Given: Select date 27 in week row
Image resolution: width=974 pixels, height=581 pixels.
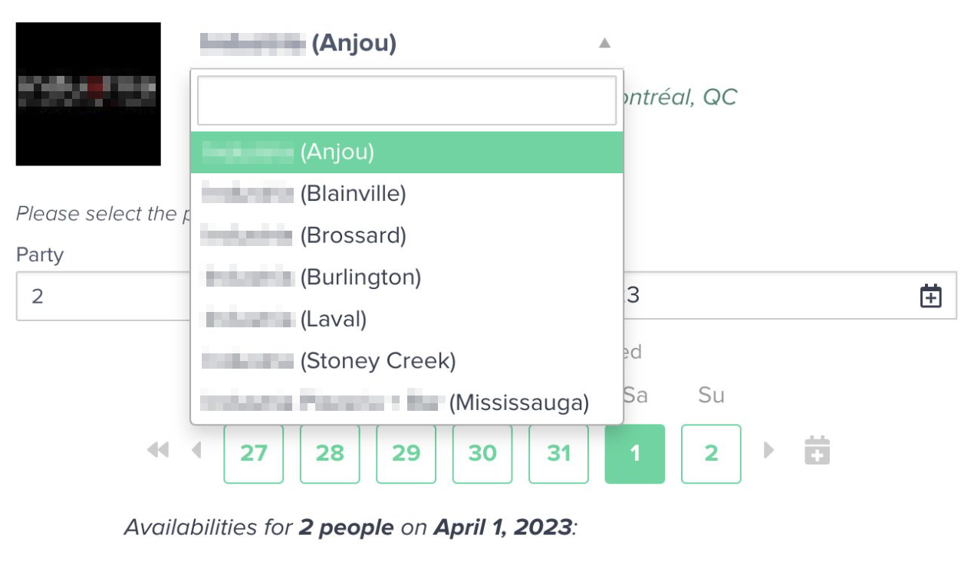Looking at the screenshot, I should 253,454.
